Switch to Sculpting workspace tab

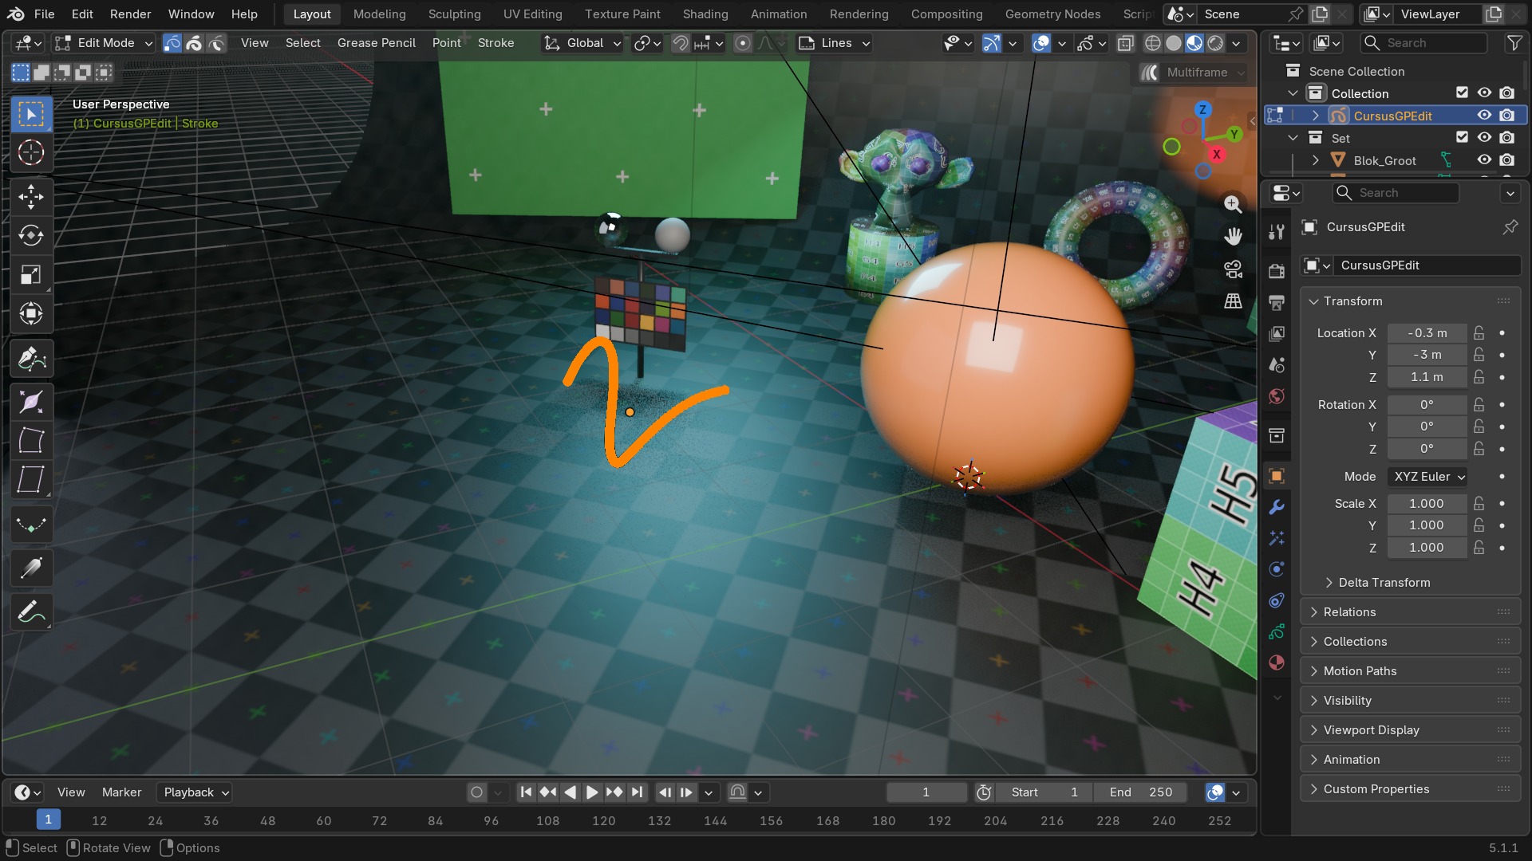pos(454,14)
